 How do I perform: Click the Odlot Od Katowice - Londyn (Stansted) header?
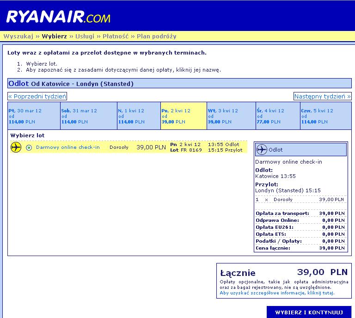point(179,84)
